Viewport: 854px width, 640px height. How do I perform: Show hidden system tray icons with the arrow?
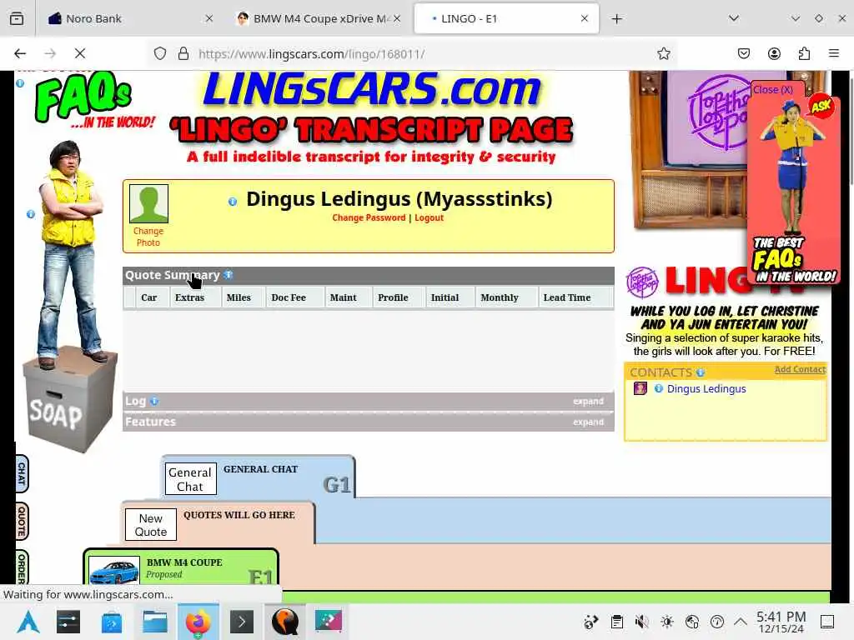tap(741, 622)
